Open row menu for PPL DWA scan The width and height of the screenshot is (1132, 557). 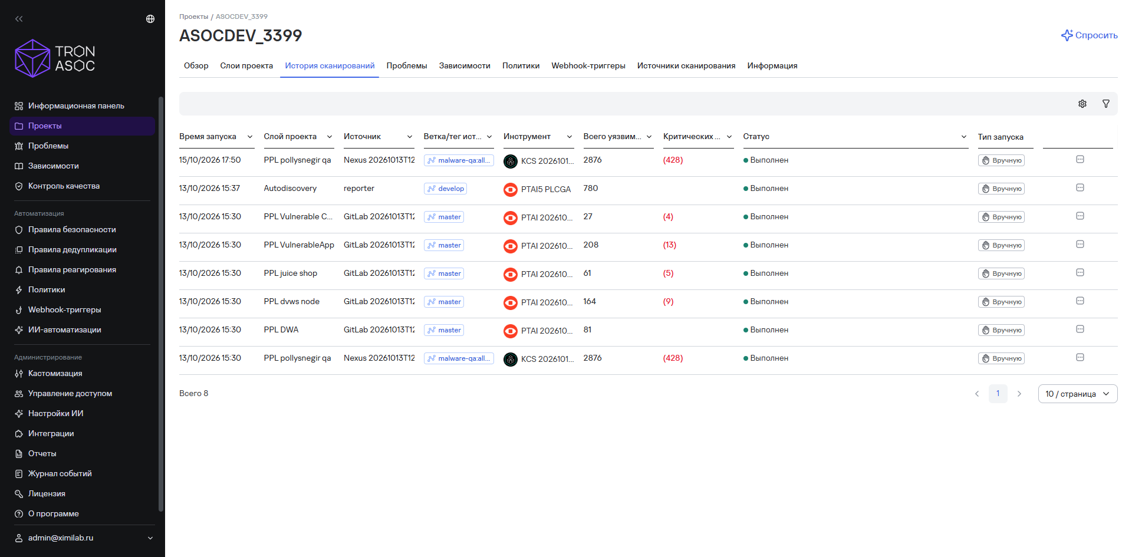(x=1080, y=329)
